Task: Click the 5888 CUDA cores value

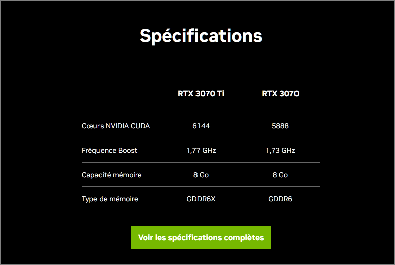Action: tap(280, 126)
